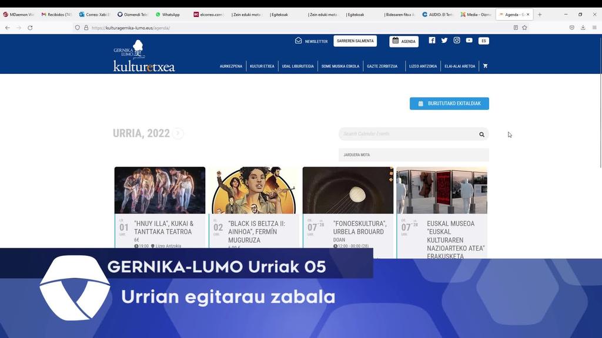Open the "BLACK IS BELTZA II" event image

[x=254, y=190]
